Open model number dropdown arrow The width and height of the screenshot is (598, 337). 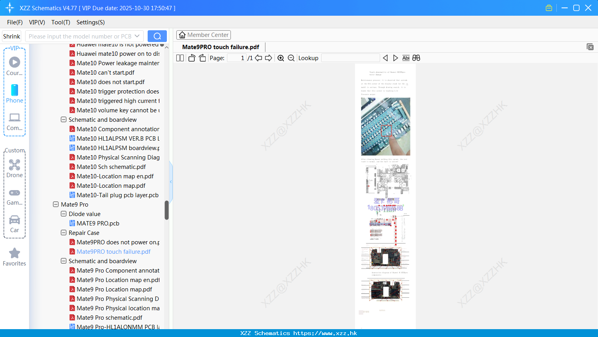point(137,36)
